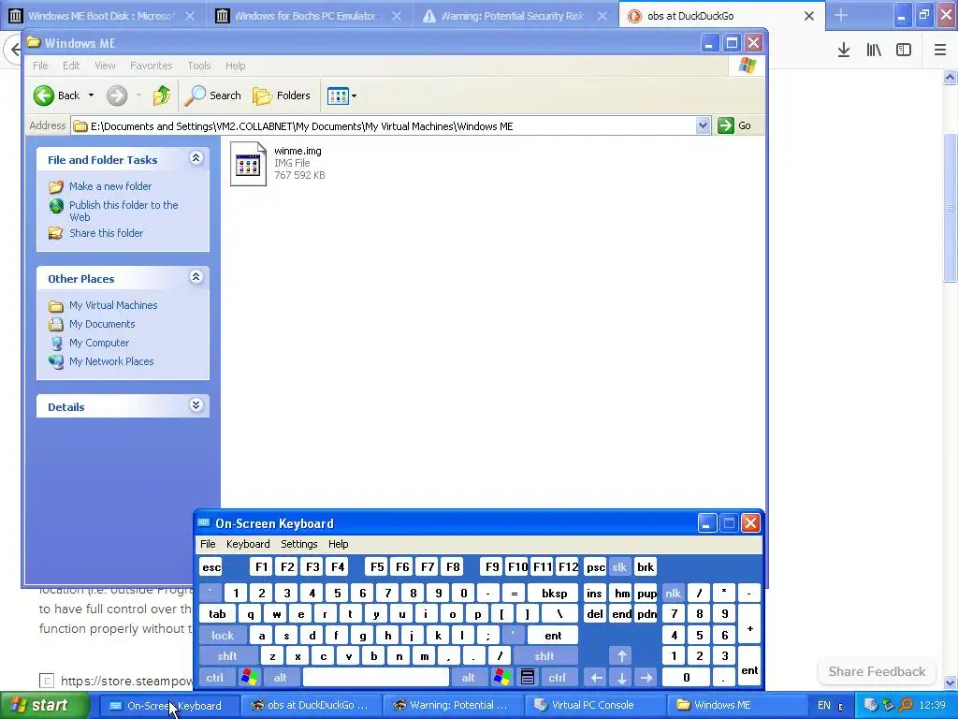Click the right Windows logo key
This screenshot has height=719, width=958.
pyautogui.click(x=502, y=678)
